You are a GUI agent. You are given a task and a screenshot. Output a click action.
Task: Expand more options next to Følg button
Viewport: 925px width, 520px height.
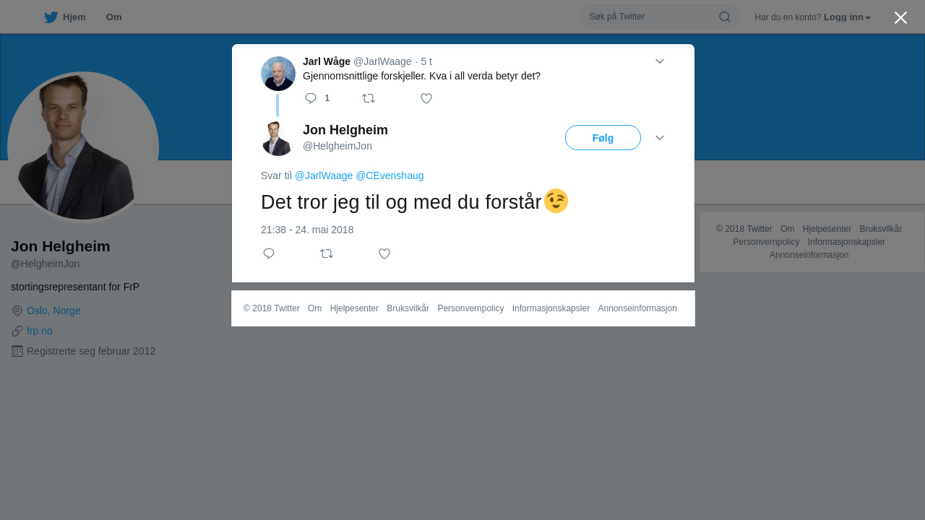point(660,138)
